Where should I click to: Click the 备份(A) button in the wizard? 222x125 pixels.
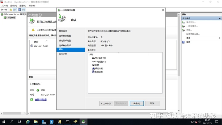pyautogui.click(x=137, y=103)
